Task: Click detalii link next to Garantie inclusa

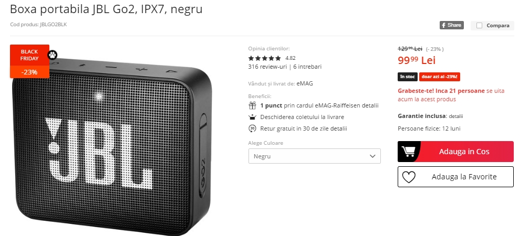Action: [456, 116]
